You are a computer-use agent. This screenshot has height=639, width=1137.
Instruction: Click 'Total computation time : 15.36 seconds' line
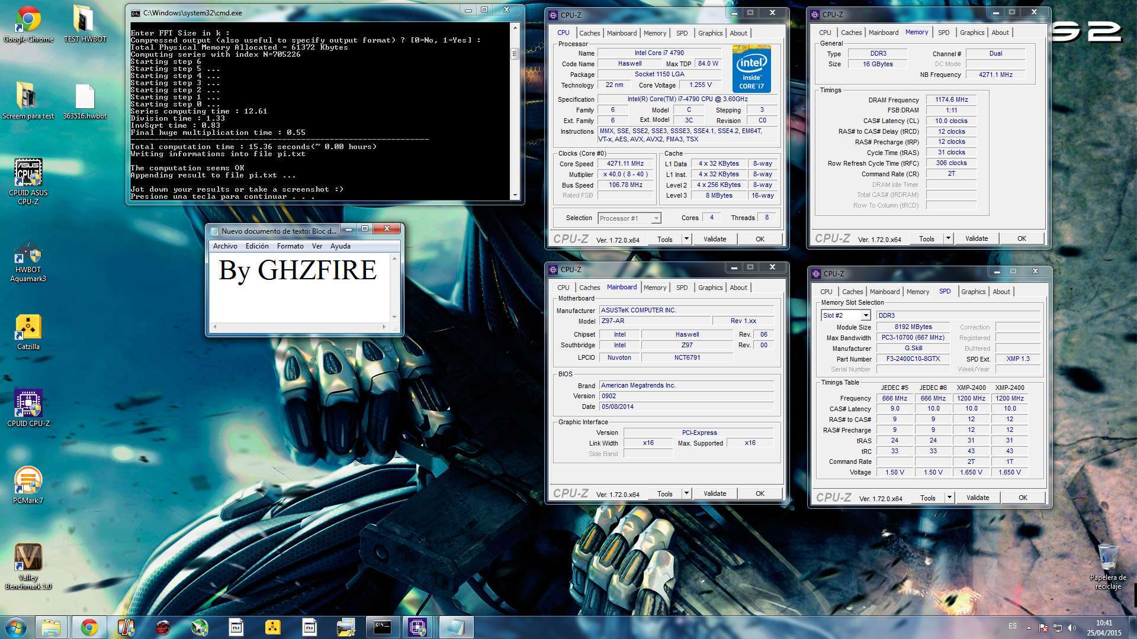tap(253, 147)
